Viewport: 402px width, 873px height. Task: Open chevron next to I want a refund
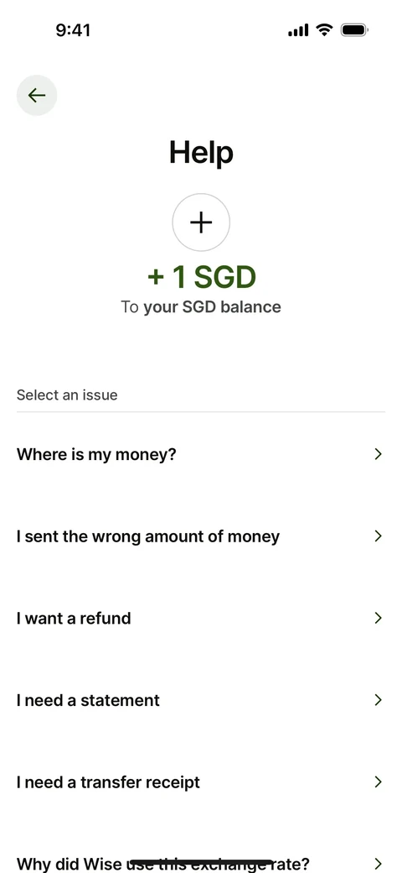378,618
